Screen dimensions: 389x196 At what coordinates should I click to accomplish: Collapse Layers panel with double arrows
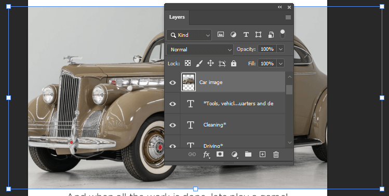[280, 7]
